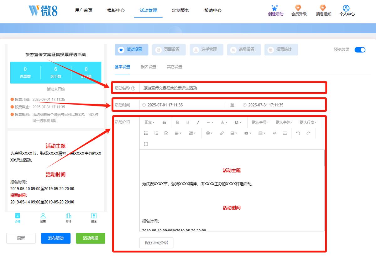The width and height of the screenshot is (376, 267).
Task: Expand the 默认行高 line height dropdown
Action: (x=308, y=122)
